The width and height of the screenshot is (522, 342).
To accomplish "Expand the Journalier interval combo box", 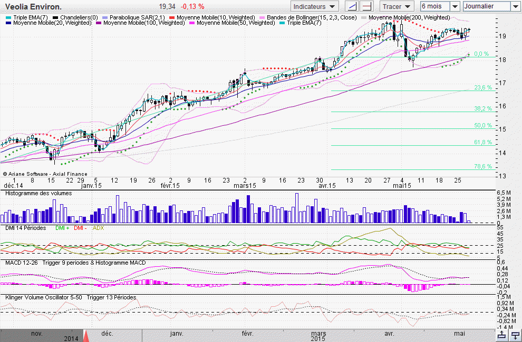I will pos(515,6).
